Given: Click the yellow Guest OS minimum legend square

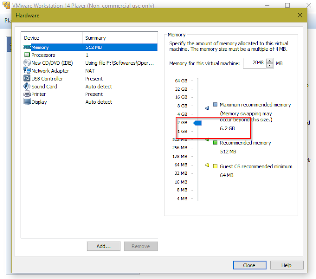Looking at the screenshot, I should click(215, 166).
